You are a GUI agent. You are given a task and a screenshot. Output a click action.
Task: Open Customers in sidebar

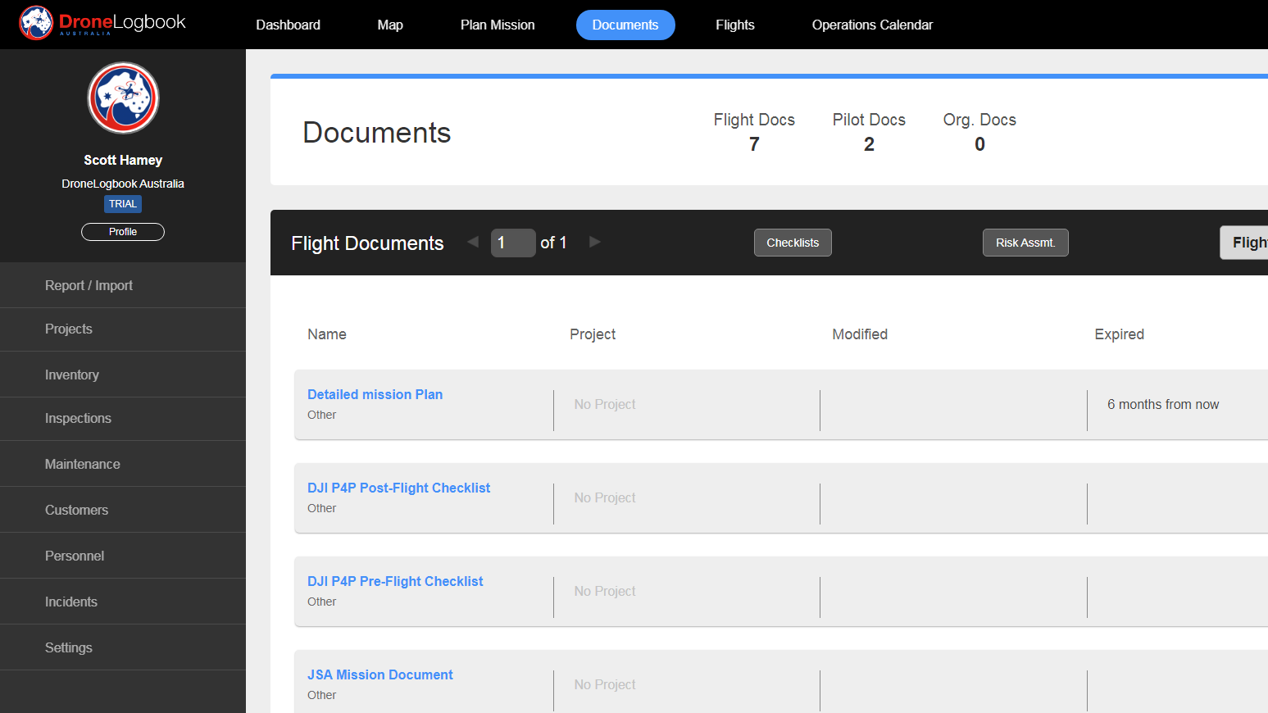point(123,510)
